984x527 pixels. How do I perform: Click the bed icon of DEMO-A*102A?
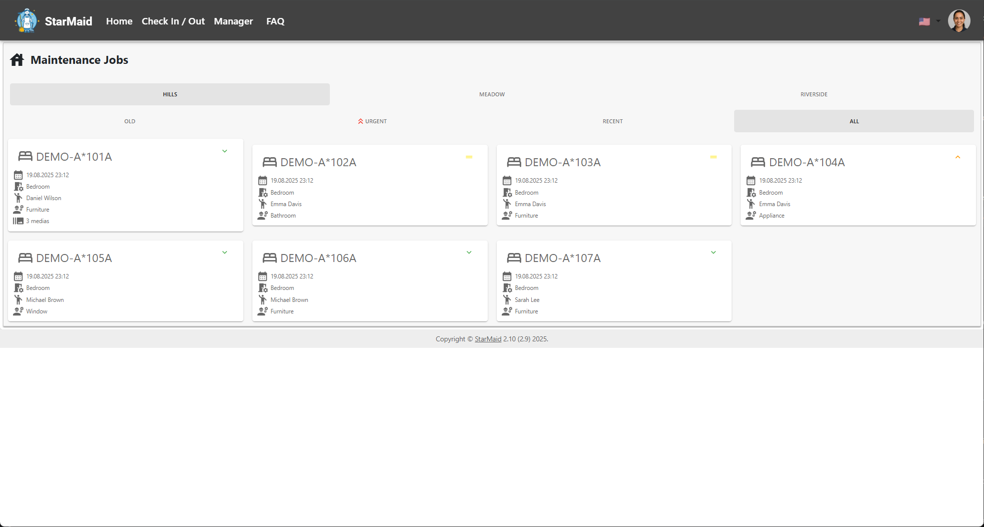pos(269,162)
